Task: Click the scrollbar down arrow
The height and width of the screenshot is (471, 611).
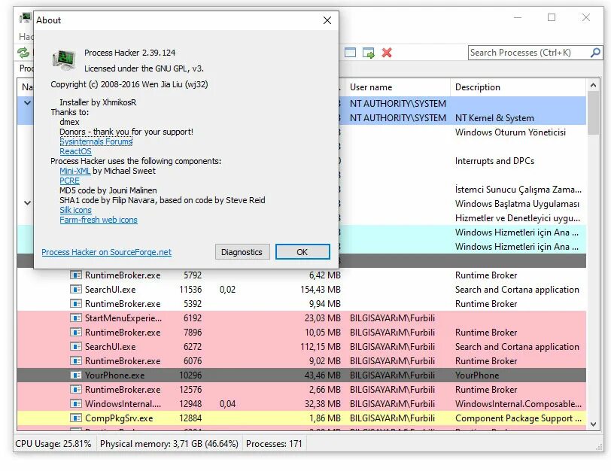Action: (593, 424)
